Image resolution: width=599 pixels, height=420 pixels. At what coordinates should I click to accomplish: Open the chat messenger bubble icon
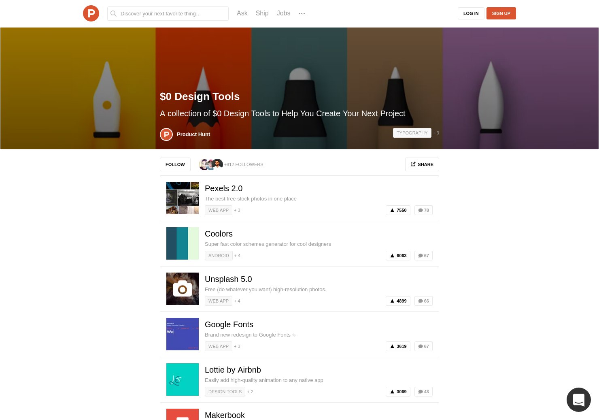(x=578, y=400)
